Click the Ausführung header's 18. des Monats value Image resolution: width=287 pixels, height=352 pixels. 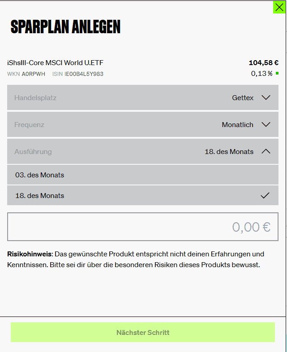pos(229,152)
